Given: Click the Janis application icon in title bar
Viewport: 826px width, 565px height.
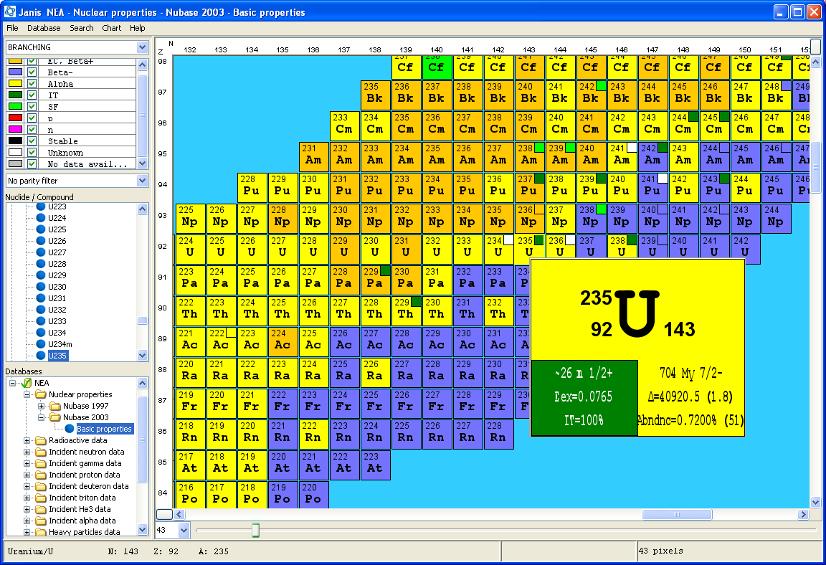Looking at the screenshot, I should [x=10, y=12].
